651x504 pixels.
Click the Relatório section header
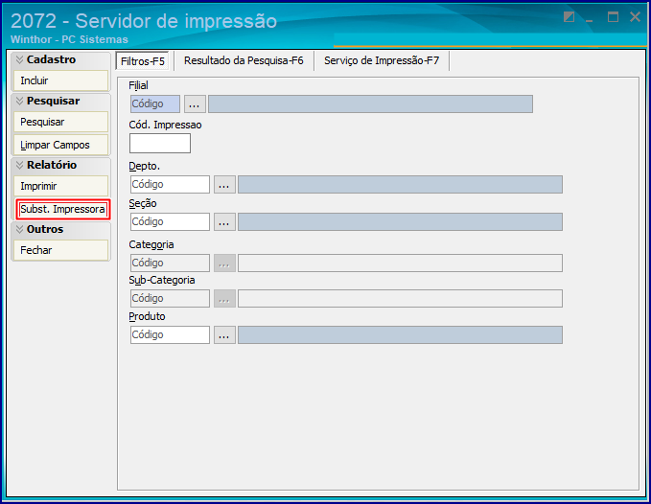(x=61, y=165)
